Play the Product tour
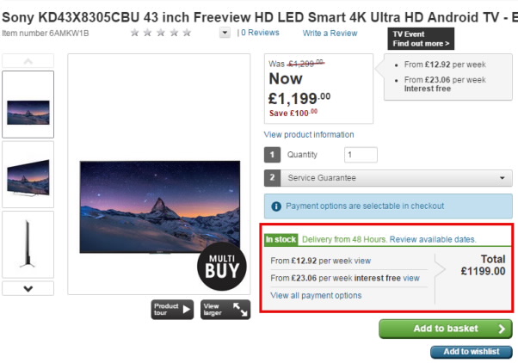Viewport: 518px width, 363px height. click(173, 310)
